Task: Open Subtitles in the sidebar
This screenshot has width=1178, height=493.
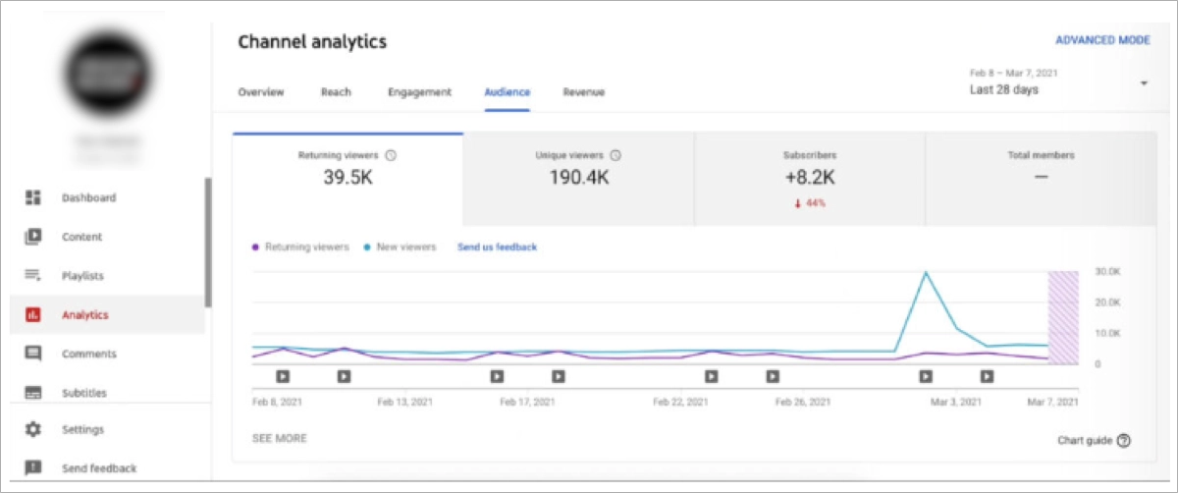Action: pos(107,393)
